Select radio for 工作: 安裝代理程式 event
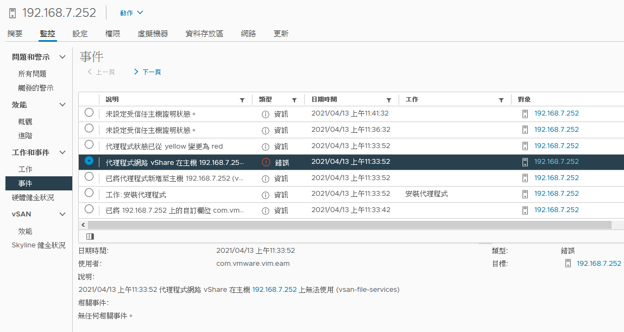 tap(89, 193)
